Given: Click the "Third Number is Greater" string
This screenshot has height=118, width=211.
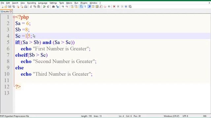Looking at the screenshot, I should click(x=62, y=74).
